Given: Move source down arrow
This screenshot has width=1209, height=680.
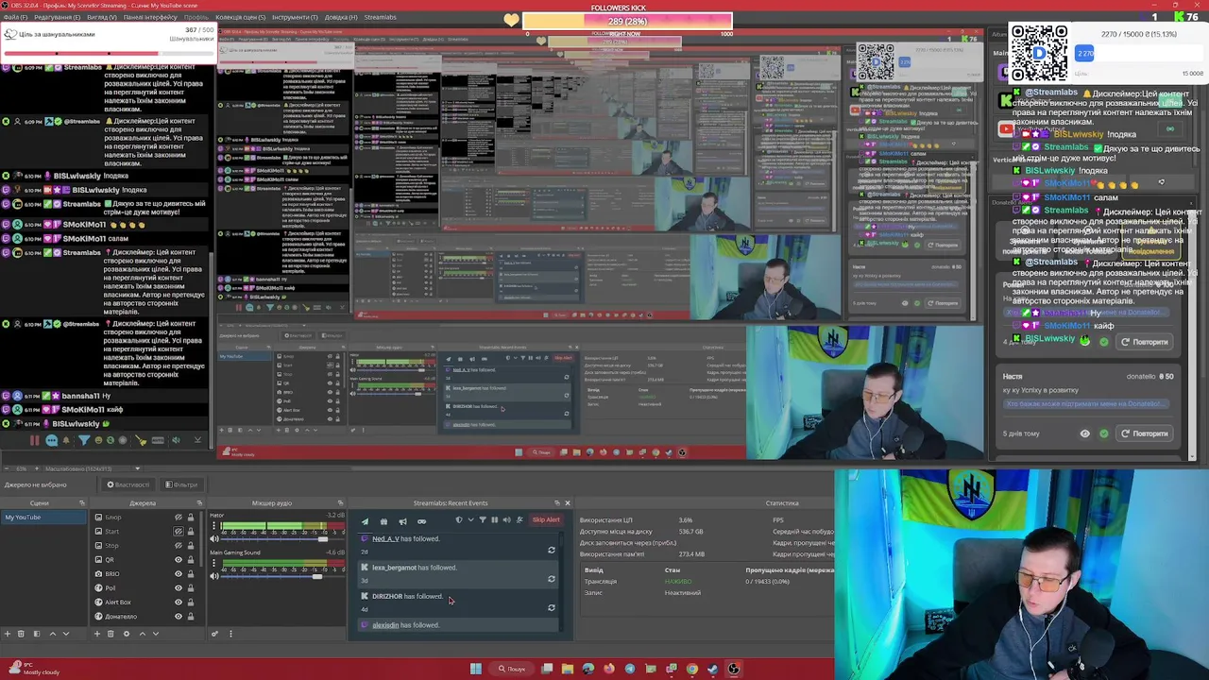Looking at the screenshot, I should [156, 634].
